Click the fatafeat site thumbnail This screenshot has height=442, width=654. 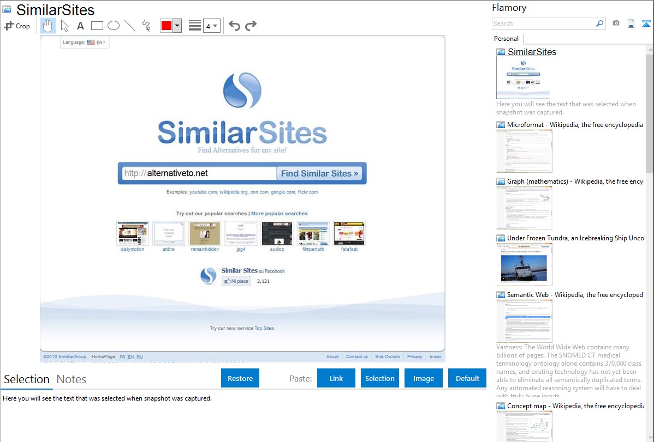point(349,233)
